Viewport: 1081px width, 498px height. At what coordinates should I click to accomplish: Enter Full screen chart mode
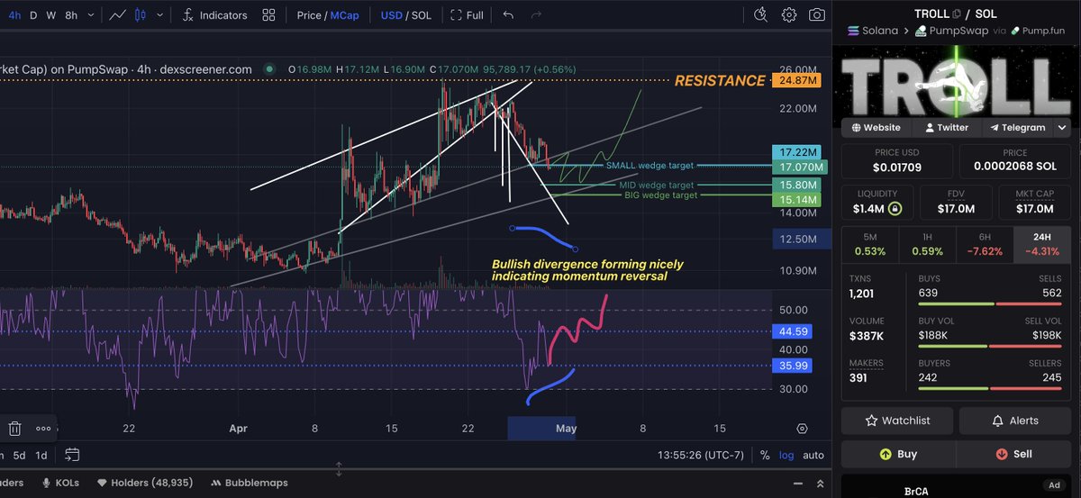(x=467, y=15)
